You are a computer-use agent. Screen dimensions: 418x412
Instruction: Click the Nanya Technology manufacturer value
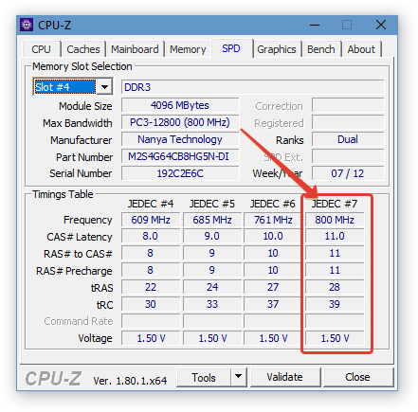(180, 139)
